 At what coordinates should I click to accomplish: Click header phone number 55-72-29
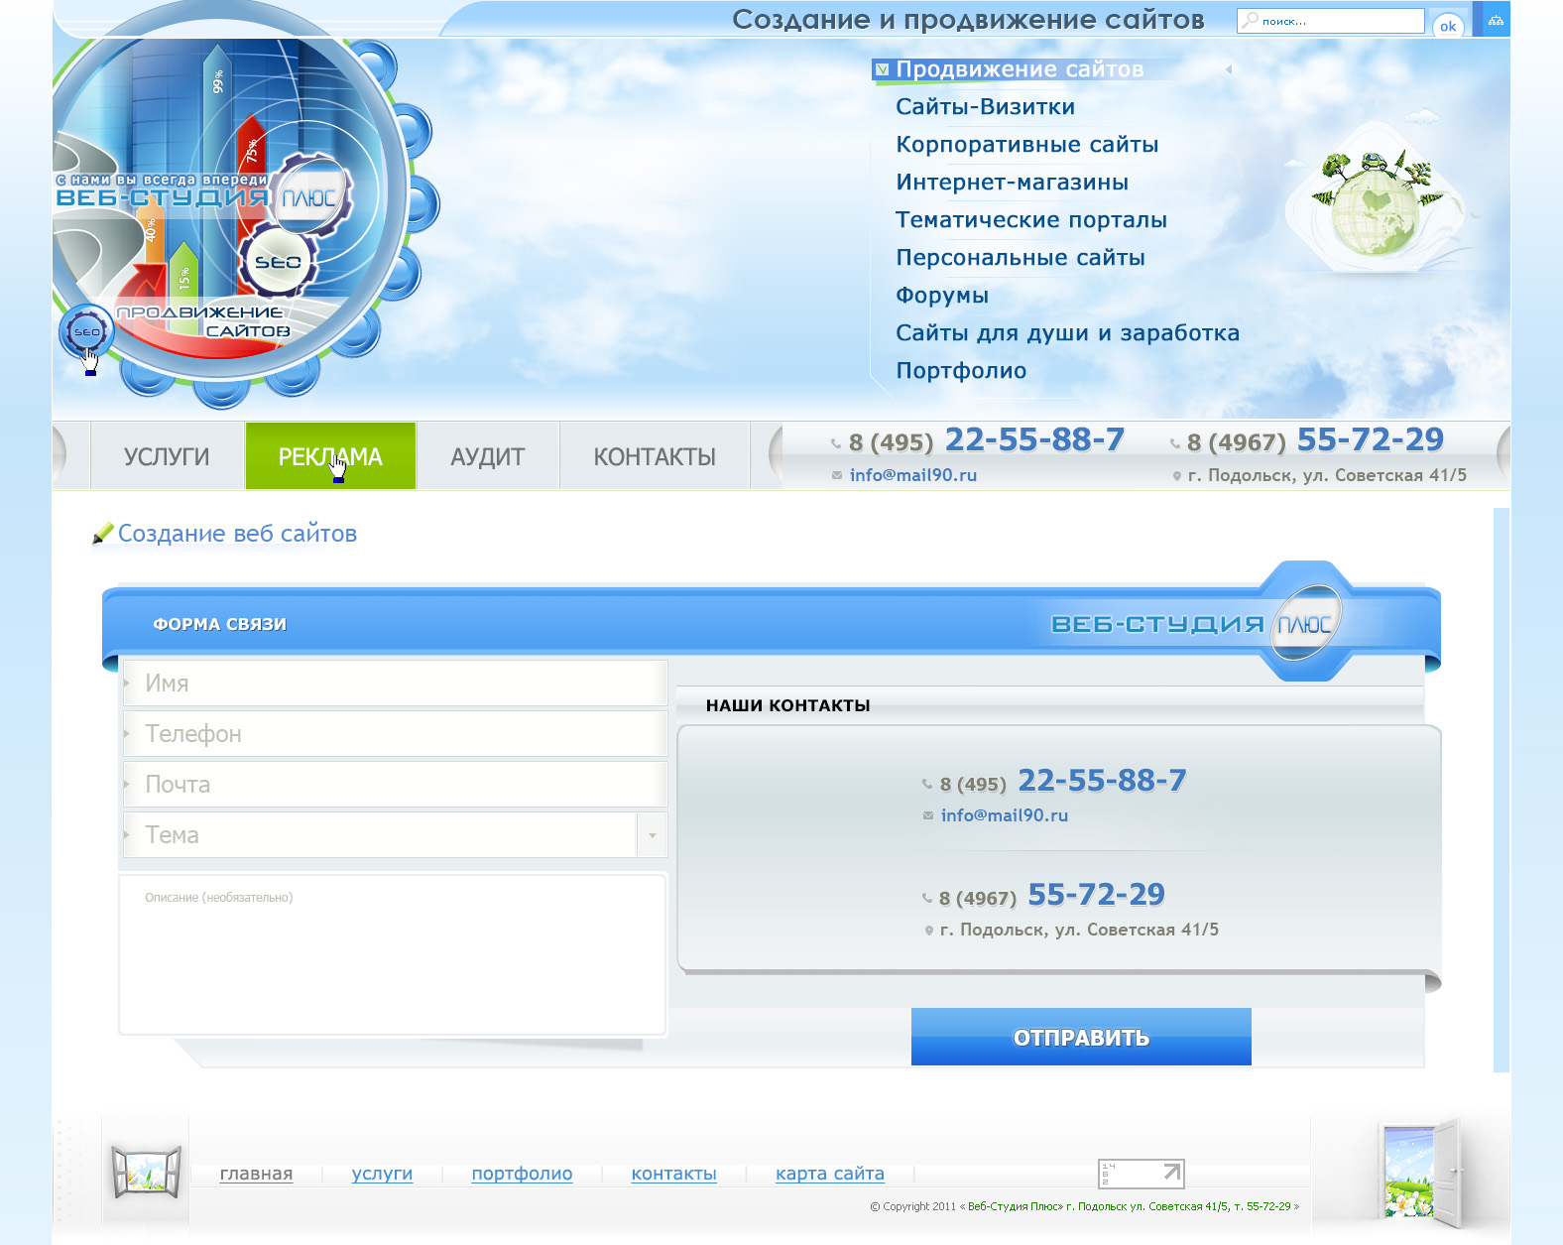click(x=1370, y=439)
